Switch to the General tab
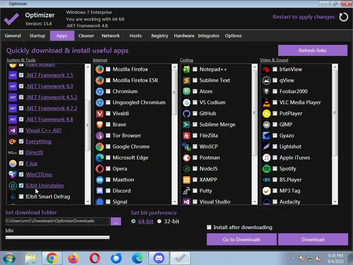 [13, 36]
